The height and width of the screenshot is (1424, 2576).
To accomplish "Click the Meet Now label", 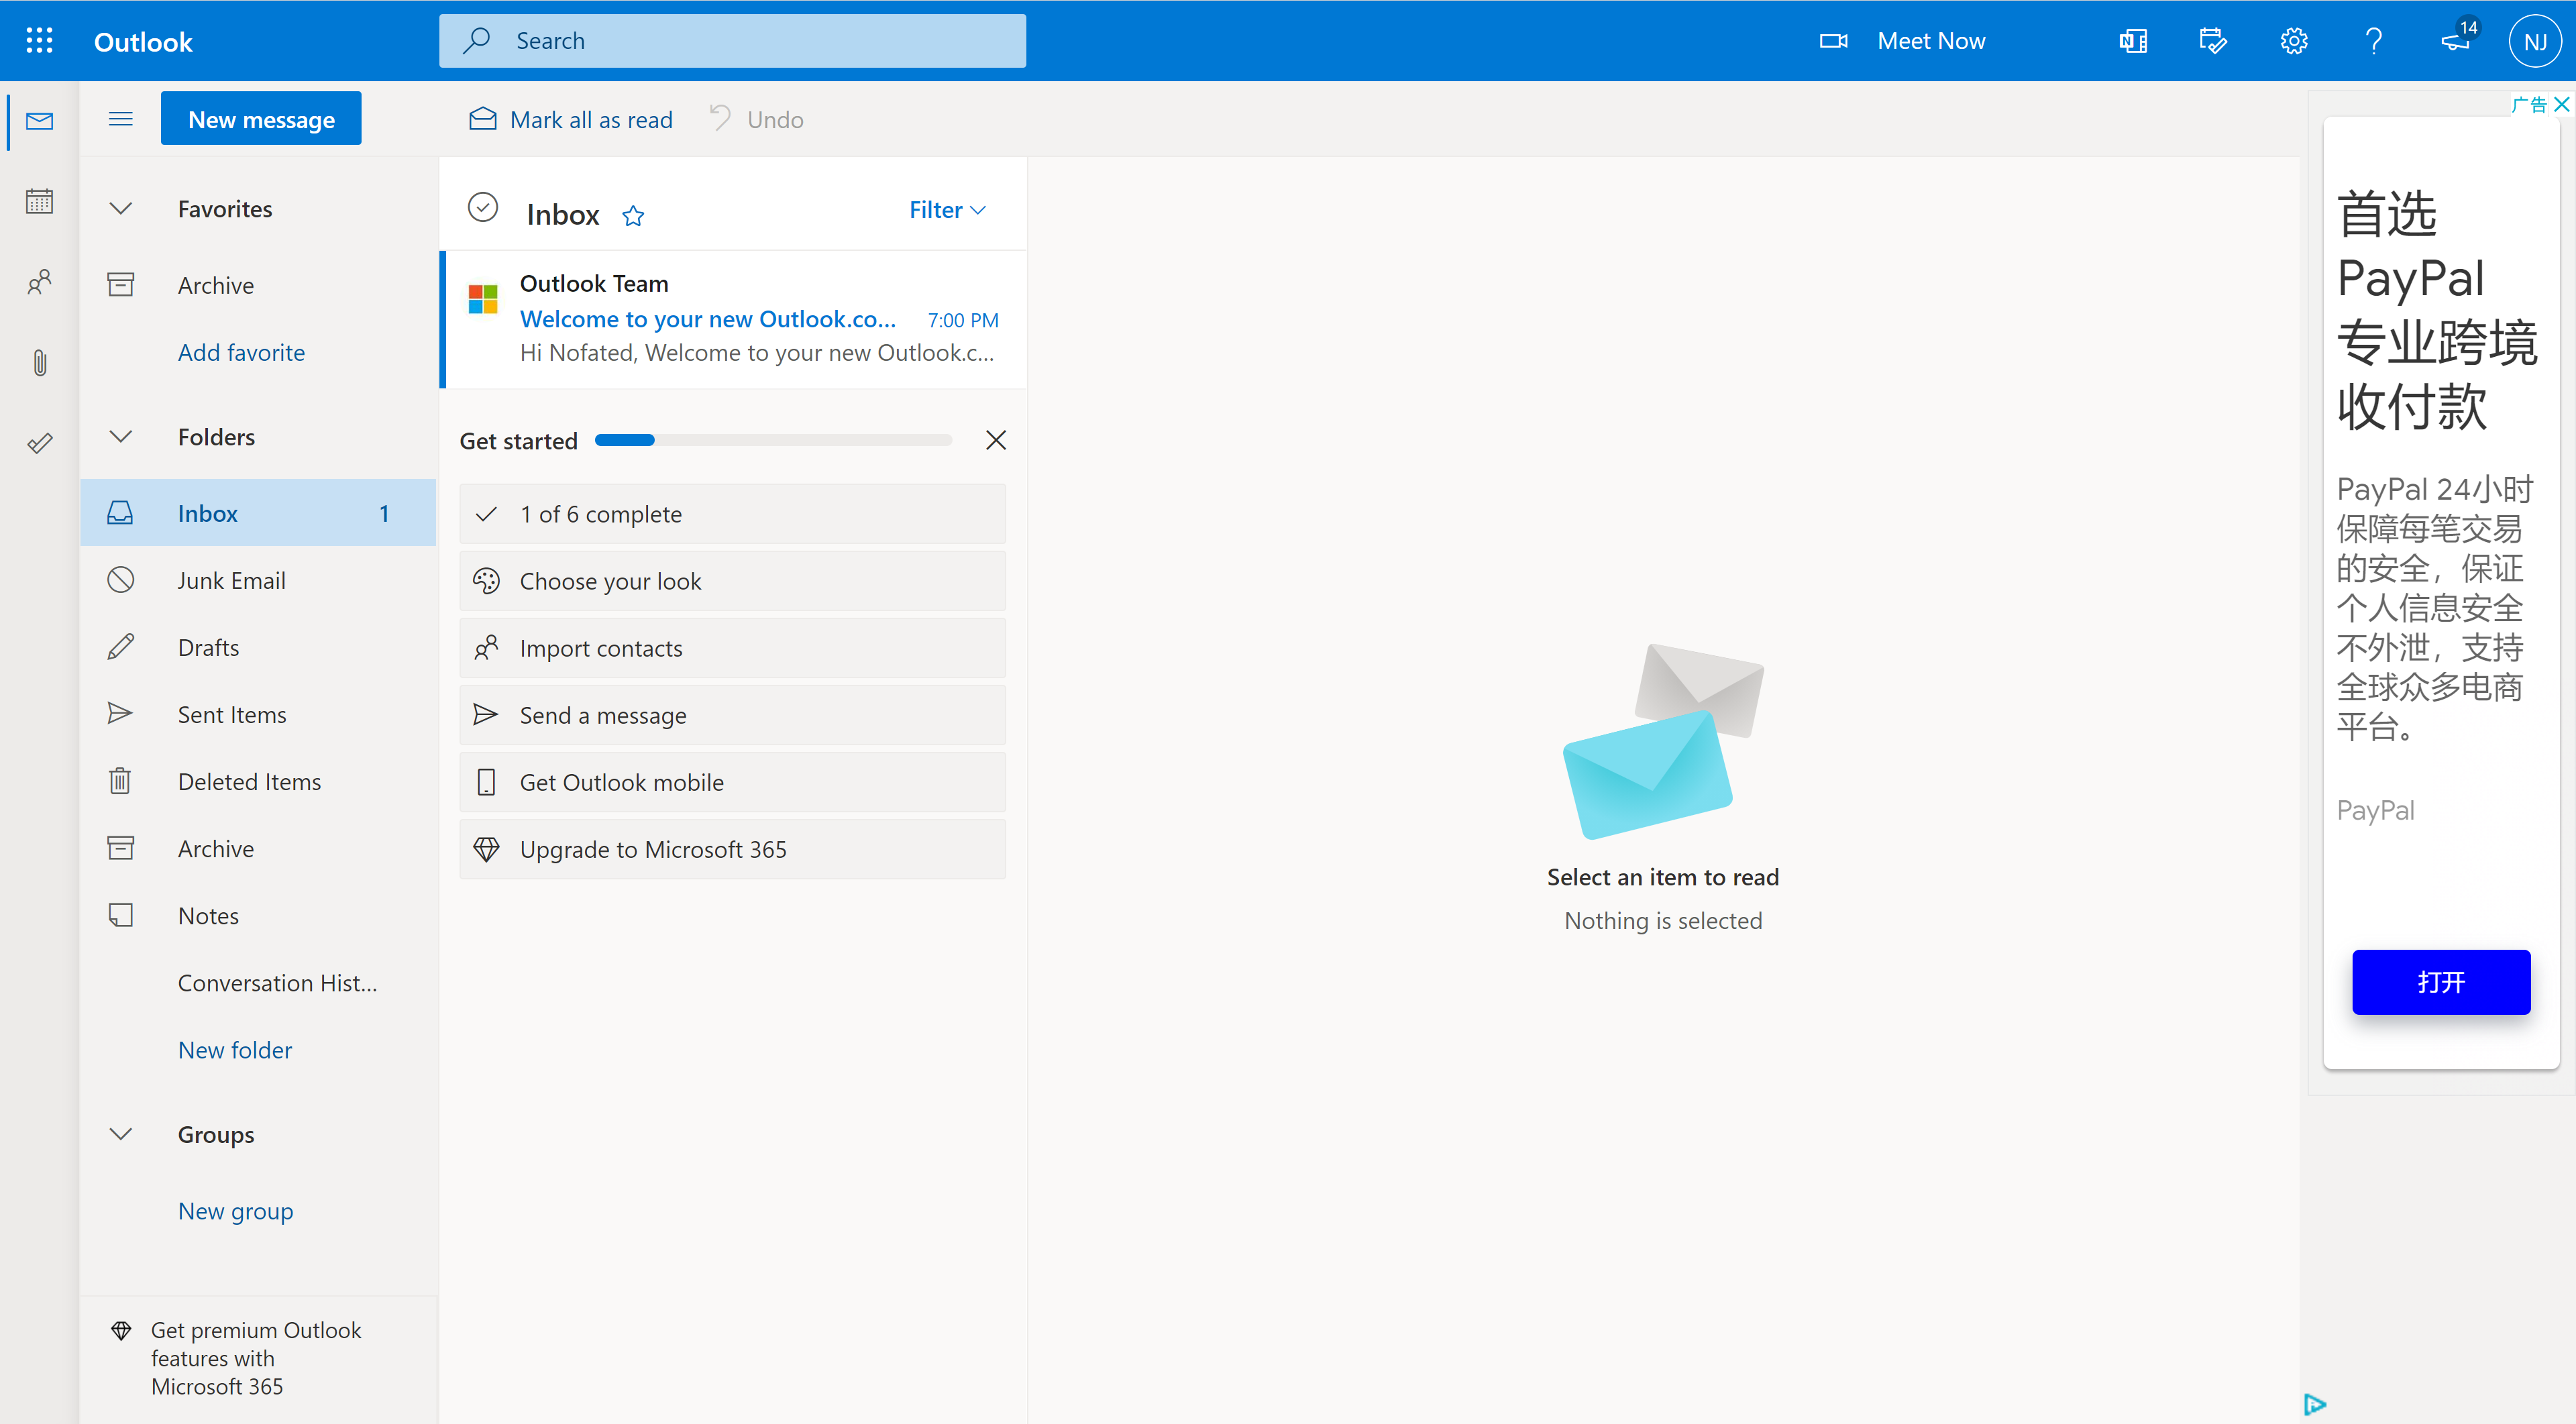I will [x=1931, y=41].
